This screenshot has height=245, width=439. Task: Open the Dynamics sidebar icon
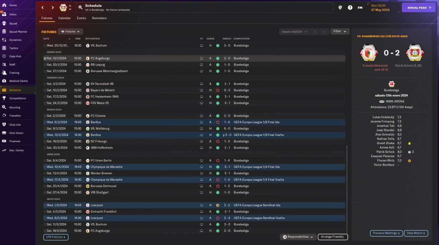tap(4, 40)
